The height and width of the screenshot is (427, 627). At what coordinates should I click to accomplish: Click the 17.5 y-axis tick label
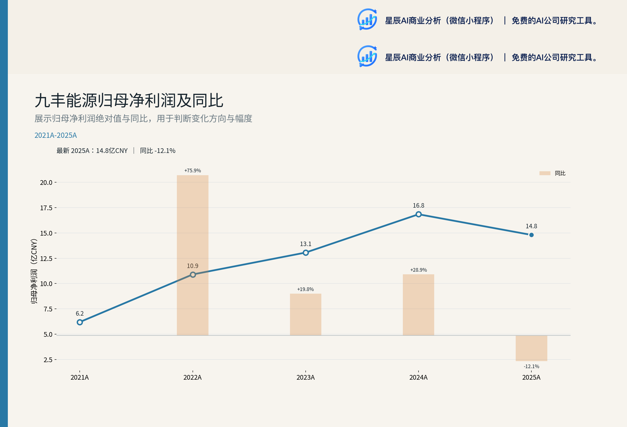tap(46, 208)
